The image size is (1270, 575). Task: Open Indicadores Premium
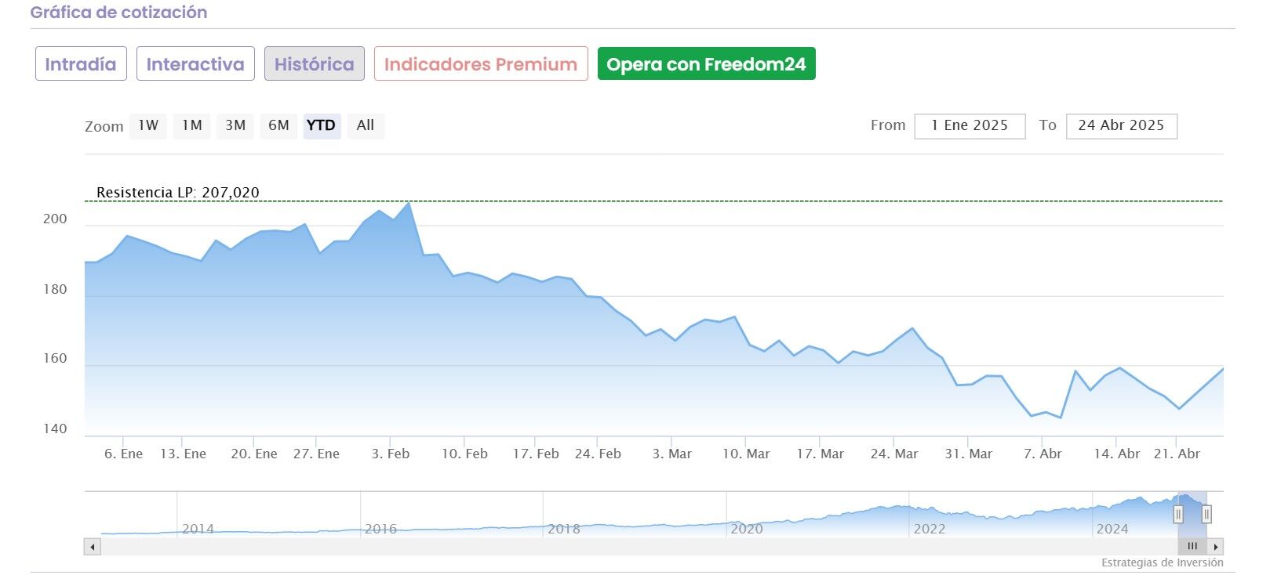[481, 64]
